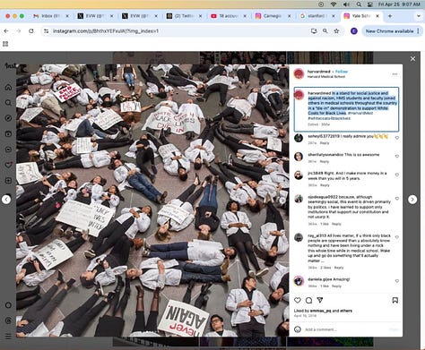Click harvardmed header profile picture
This screenshot has width=425, height=350.
point(299,73)
